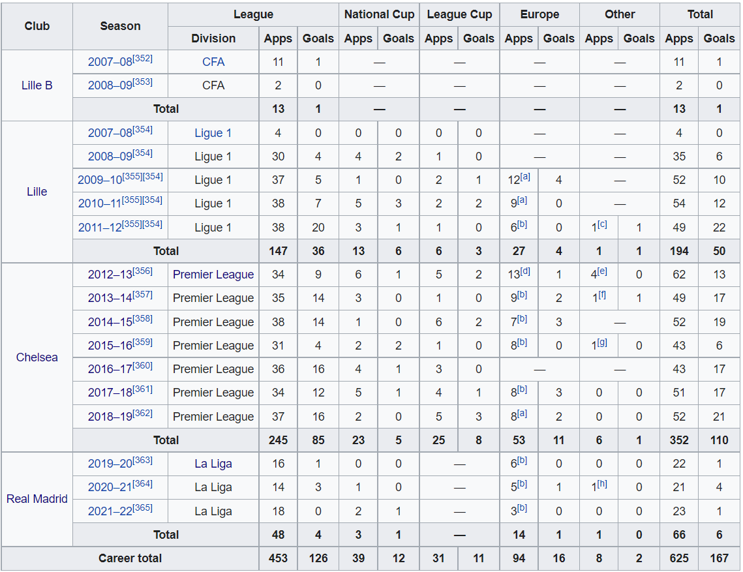This screenshot has width=743, height=572.
Task: Open Chelsea 2012–13 season link
Action: click(110, 275)
